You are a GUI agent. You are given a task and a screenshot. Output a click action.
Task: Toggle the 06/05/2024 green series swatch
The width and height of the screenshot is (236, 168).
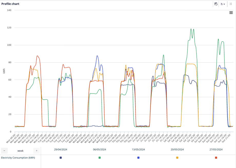tap(100, 158)
